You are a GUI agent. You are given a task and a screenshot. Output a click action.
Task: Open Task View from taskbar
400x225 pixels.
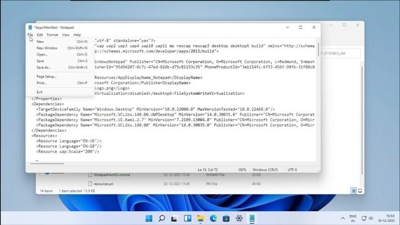pyautogui.click(x=174, y=218)
